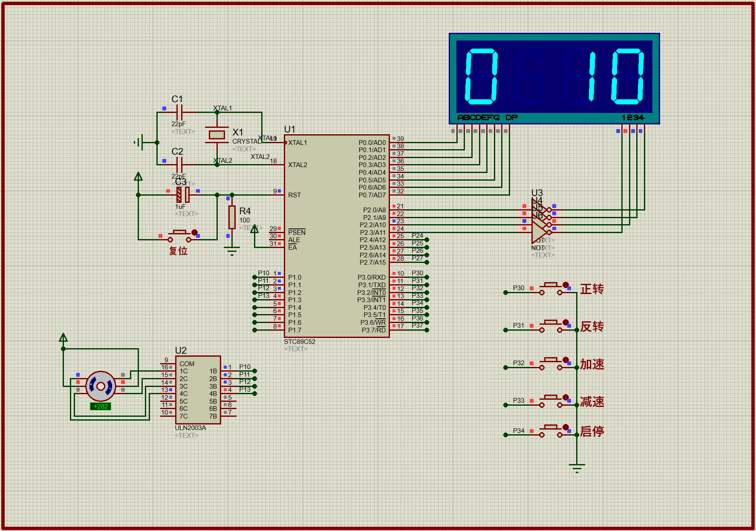The height and width of the screenshot is (531, 756).
Task: Click the RST pin label on U1
Action: (294, 195)
